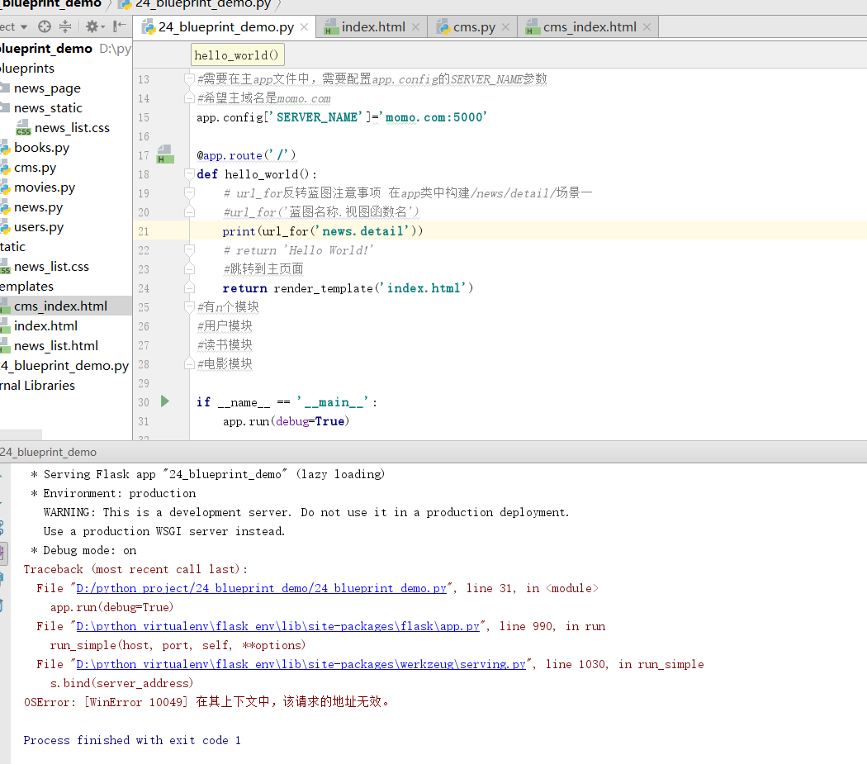The width and height of the screenshot is (867, 764).
Task: Switch to the cms_index.html tab
Action: click(x=590, y=26)
